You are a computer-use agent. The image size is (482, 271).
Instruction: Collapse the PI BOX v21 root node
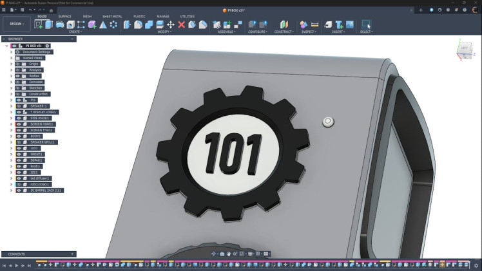[x=6, y=46]
